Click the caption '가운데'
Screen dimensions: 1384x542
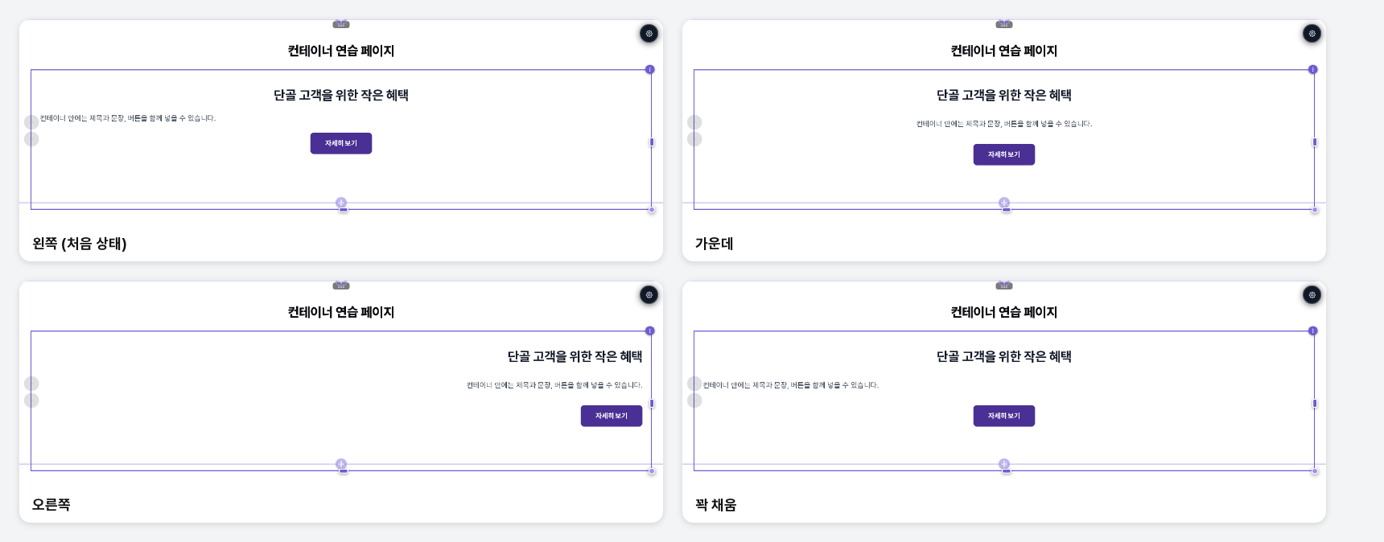tap(715, 244)
